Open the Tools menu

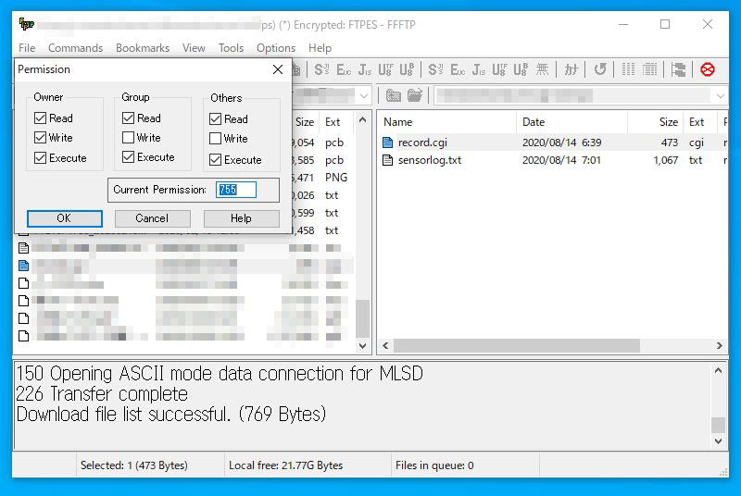231,48
